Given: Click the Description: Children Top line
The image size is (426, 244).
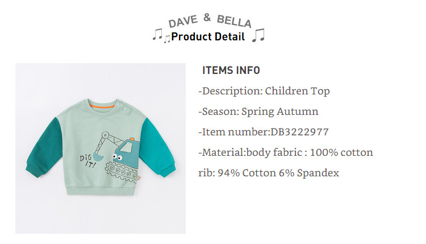Looking at the screenshot, I should [264, 91].
